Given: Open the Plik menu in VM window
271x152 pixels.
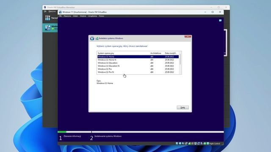Looking at the screenshot, I should coord(60,16).
